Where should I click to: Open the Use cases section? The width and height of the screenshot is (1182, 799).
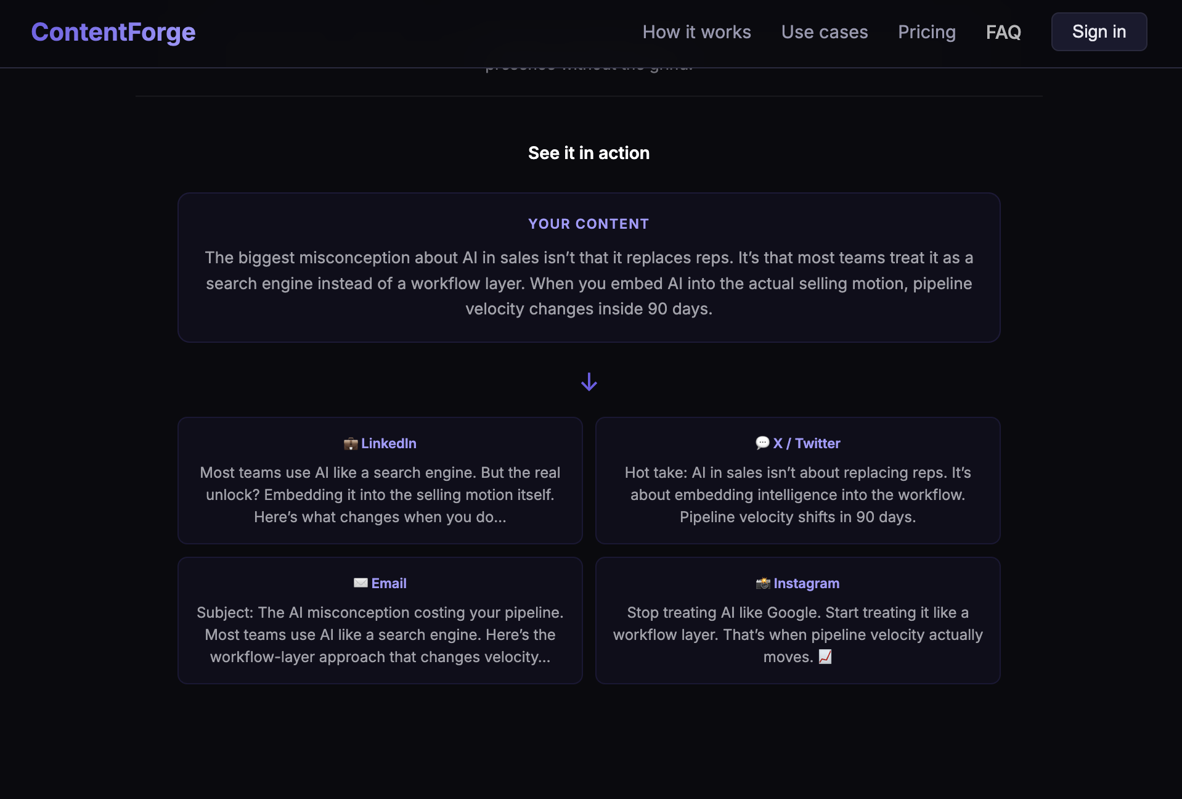824,31
